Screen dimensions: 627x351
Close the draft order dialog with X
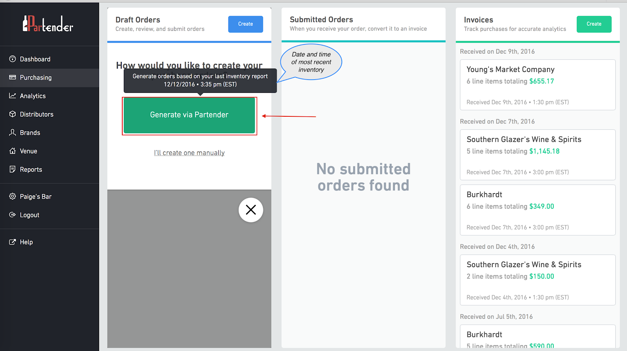point(251,210)
